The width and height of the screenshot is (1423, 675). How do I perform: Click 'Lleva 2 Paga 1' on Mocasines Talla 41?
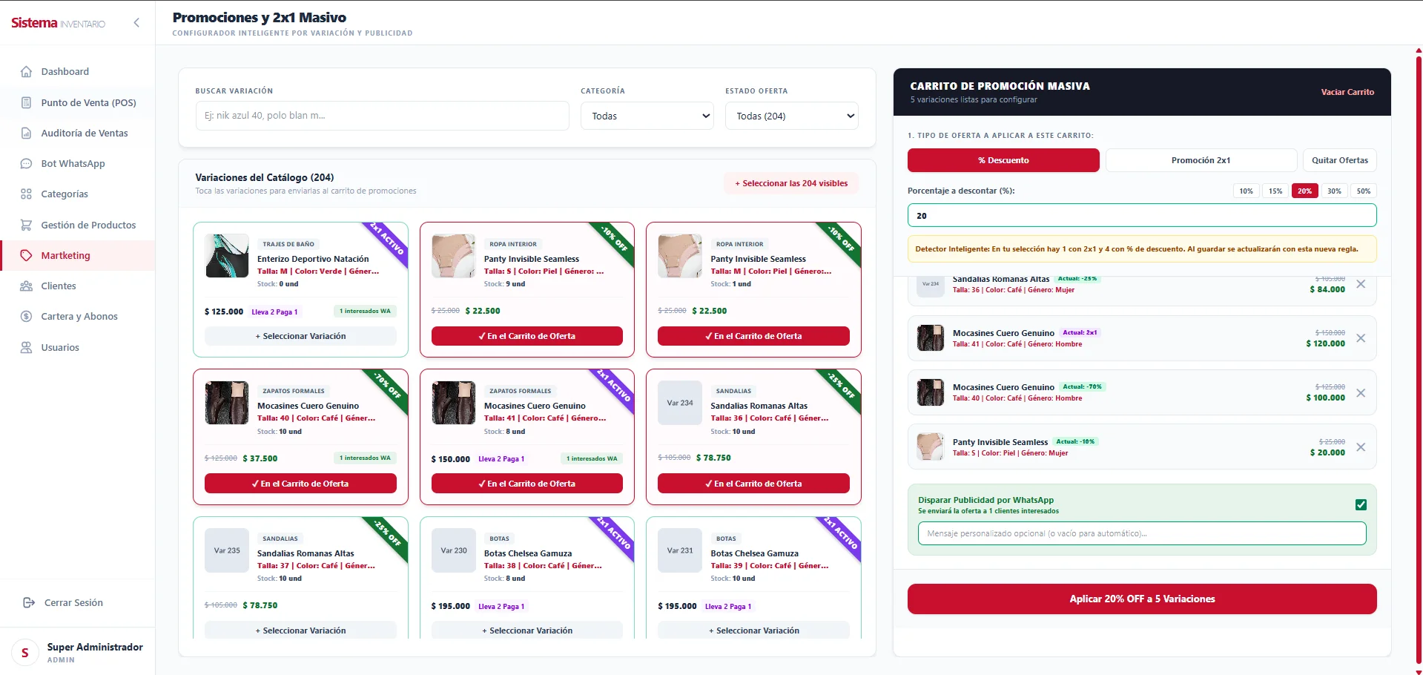[501, 459]
